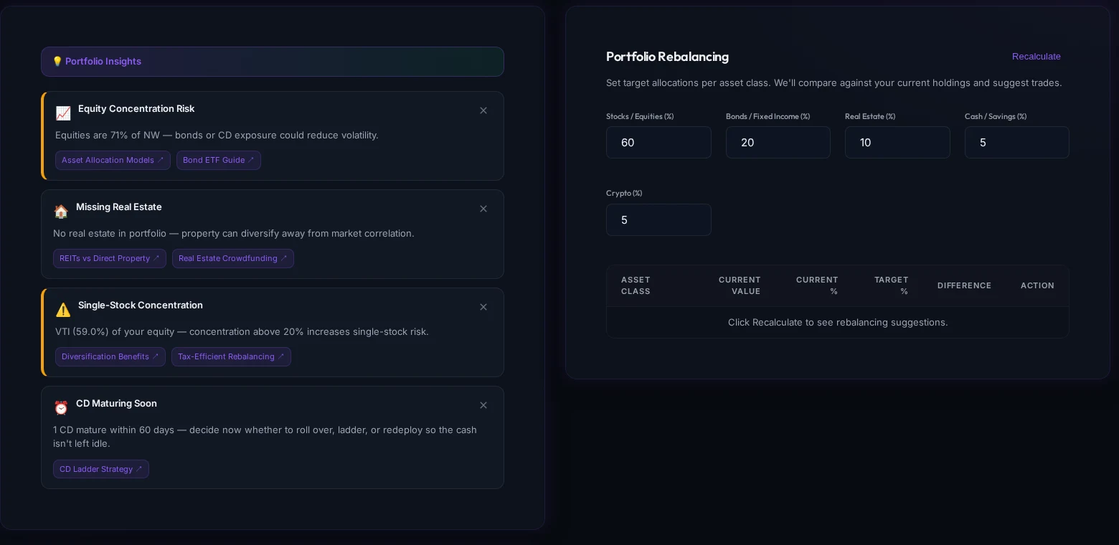1119x545 pixels.
Task: Open the Asset Allocation Models link
Action: coord(113,160)
